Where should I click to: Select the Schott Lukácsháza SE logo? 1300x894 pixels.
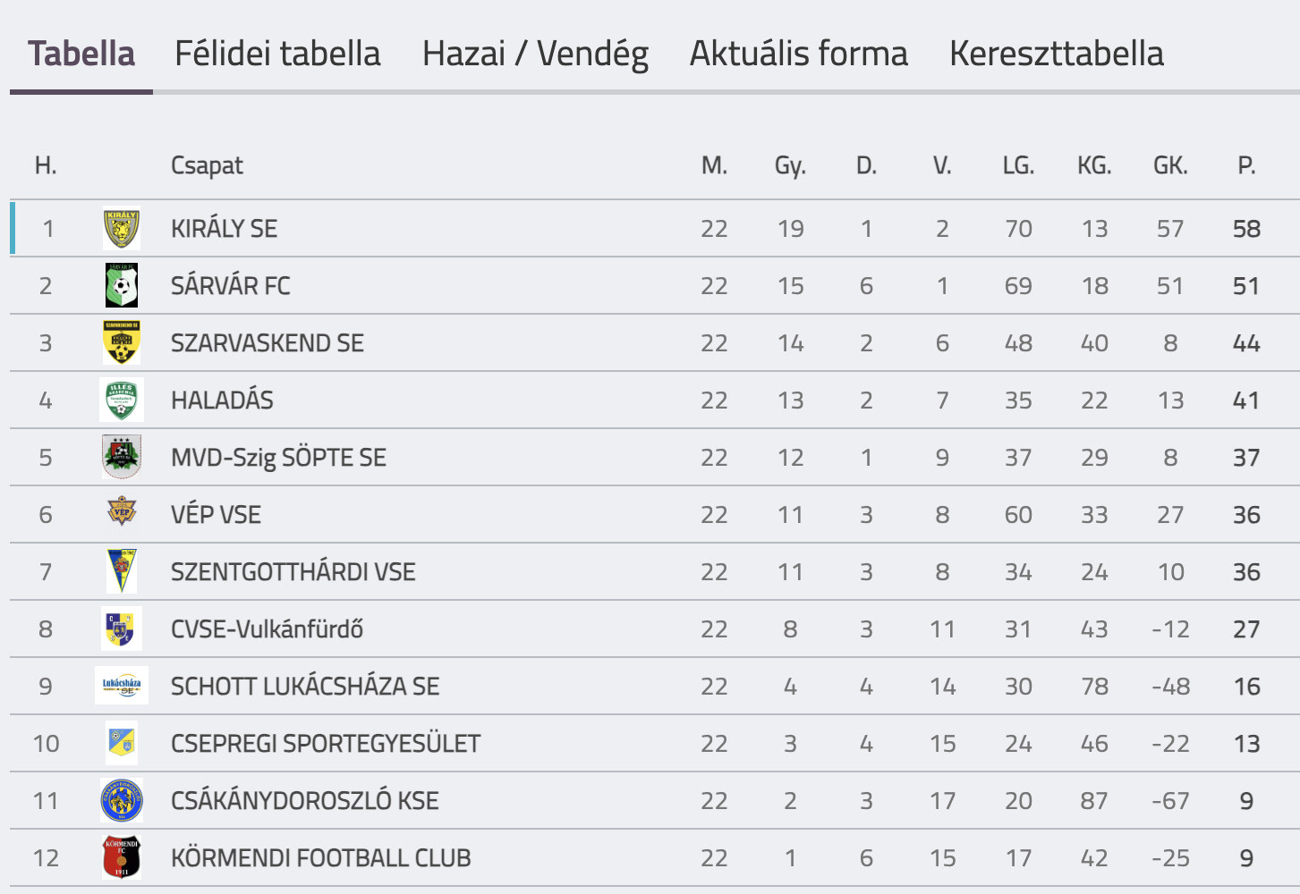pos(122,687)
